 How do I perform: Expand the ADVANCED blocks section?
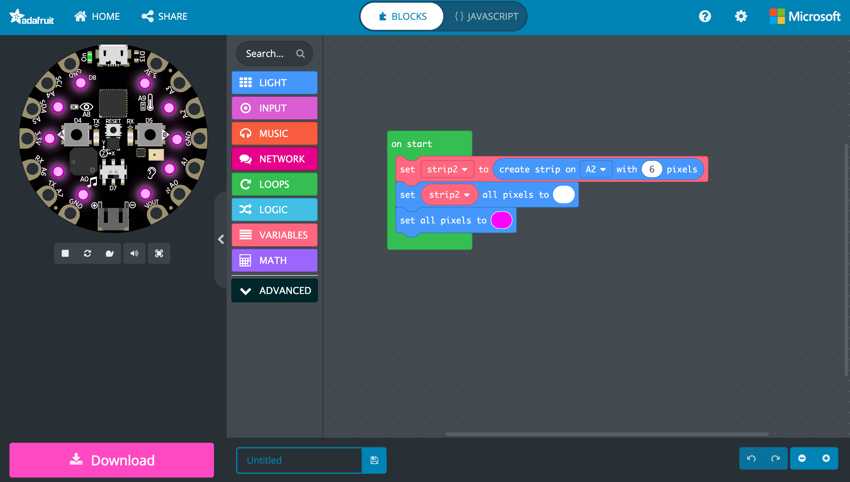point(275,290)
